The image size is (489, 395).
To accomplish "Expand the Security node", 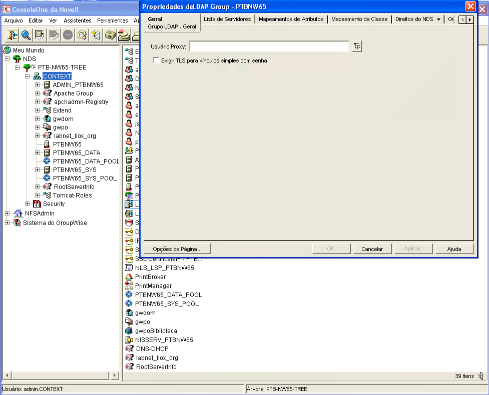I will click(x=28, y=203).
